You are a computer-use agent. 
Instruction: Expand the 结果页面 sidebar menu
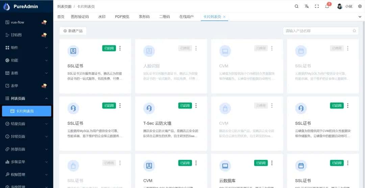tap(27, 124)
